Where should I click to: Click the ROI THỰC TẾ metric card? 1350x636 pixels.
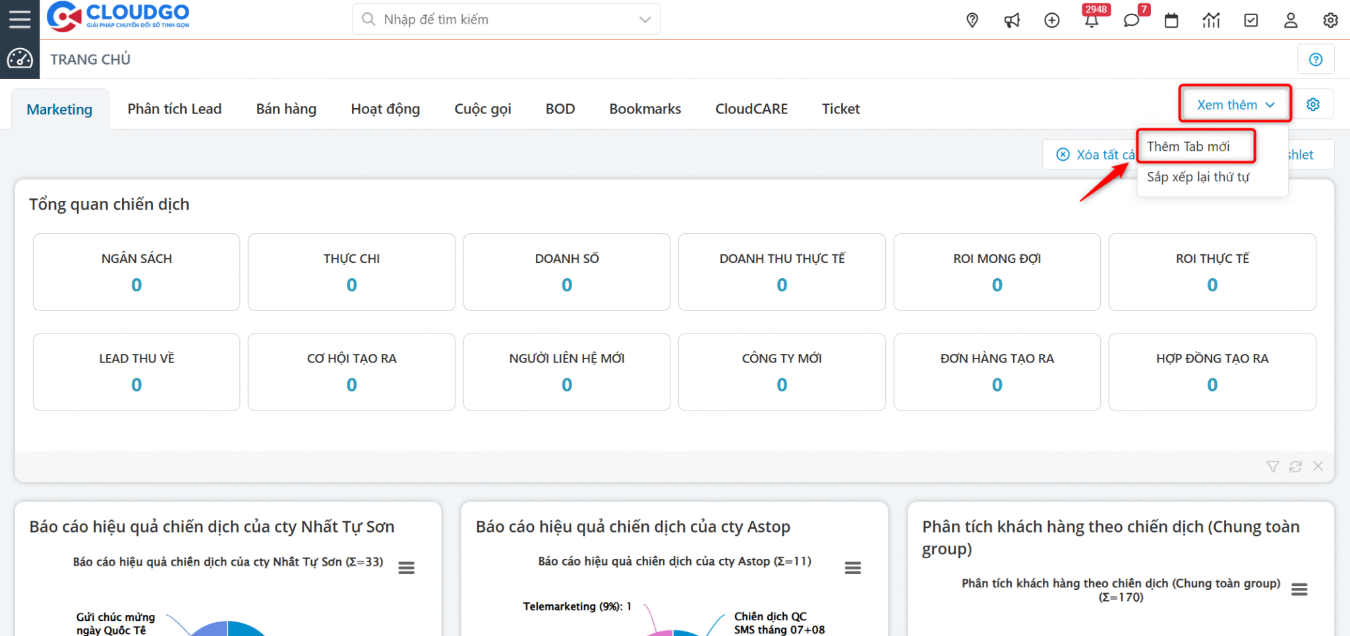click(1212, 272)
